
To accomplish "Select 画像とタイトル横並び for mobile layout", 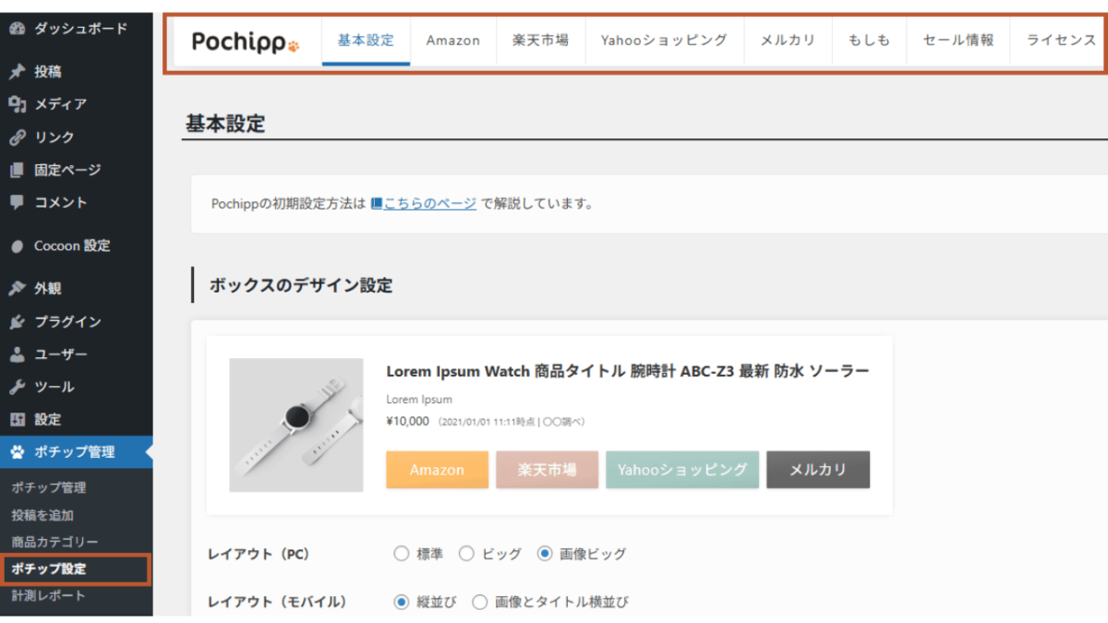I will pyautogui.click(x=480, y=602).
